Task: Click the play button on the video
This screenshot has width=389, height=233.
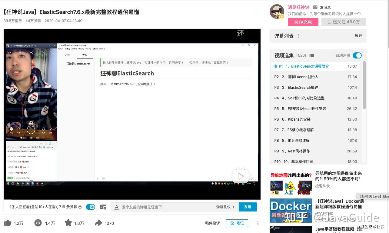Action: coord(240,176)
